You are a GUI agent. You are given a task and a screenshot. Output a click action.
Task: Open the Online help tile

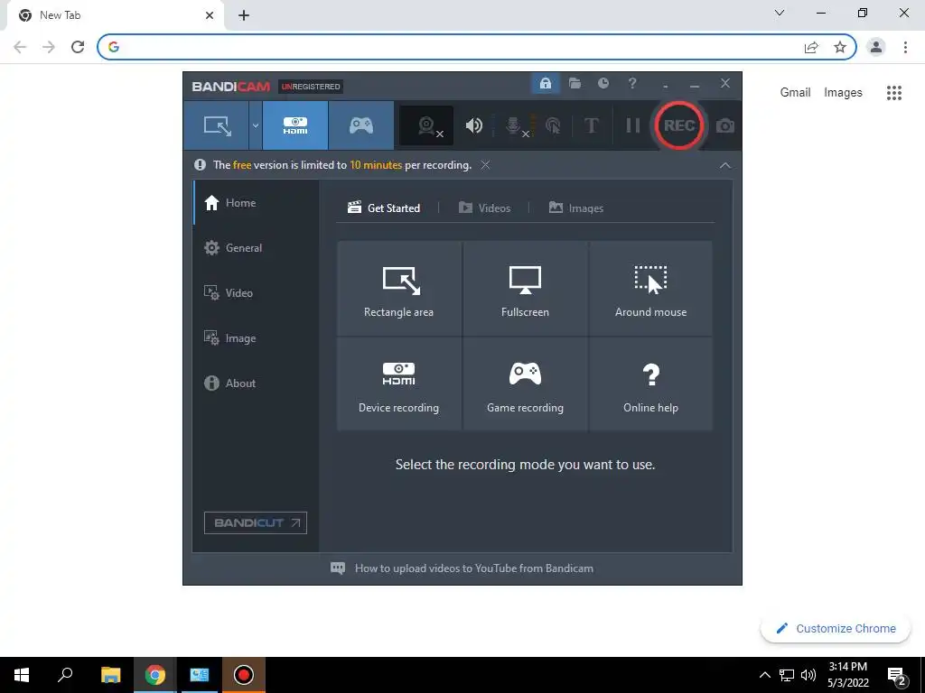[650, 383]
